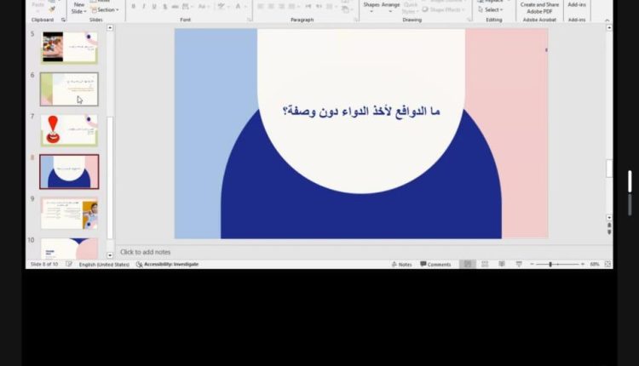Select slide 9 thumbnail
Viewport: 639px width, 366px height.
69,213
